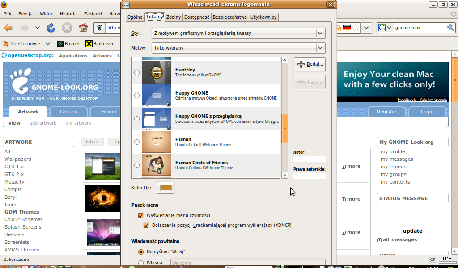Image resolution: width=458 pixels, height=268 pixels.
Task: Click the Hantzley theme preview image
Action: (157, 72)
